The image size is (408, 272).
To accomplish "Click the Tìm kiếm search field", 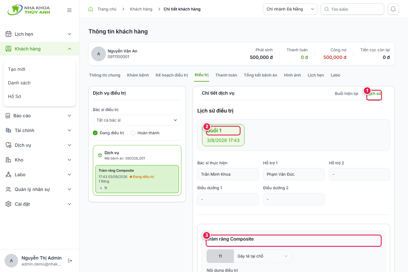I will (x=352, y=9).
